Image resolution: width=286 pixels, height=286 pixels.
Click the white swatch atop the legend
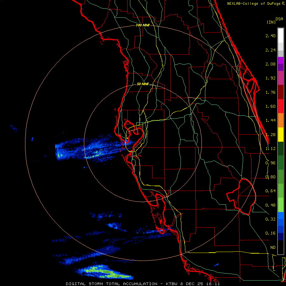[281, 35]
